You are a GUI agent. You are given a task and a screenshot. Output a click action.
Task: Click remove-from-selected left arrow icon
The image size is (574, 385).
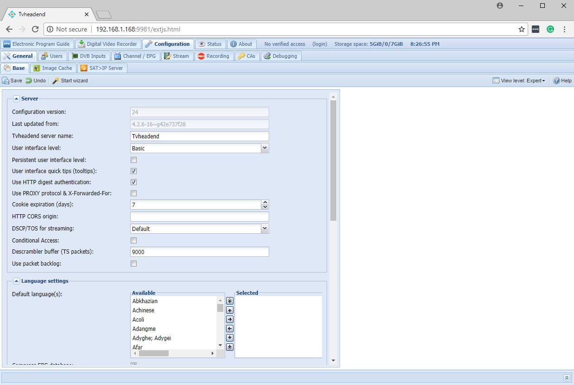coord(230,329)
